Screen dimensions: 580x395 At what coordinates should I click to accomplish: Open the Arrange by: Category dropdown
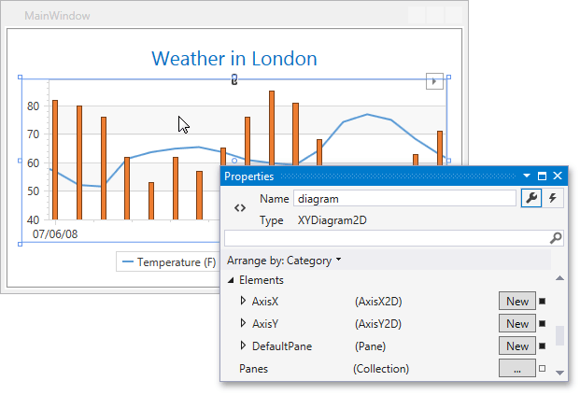point(284,261)
